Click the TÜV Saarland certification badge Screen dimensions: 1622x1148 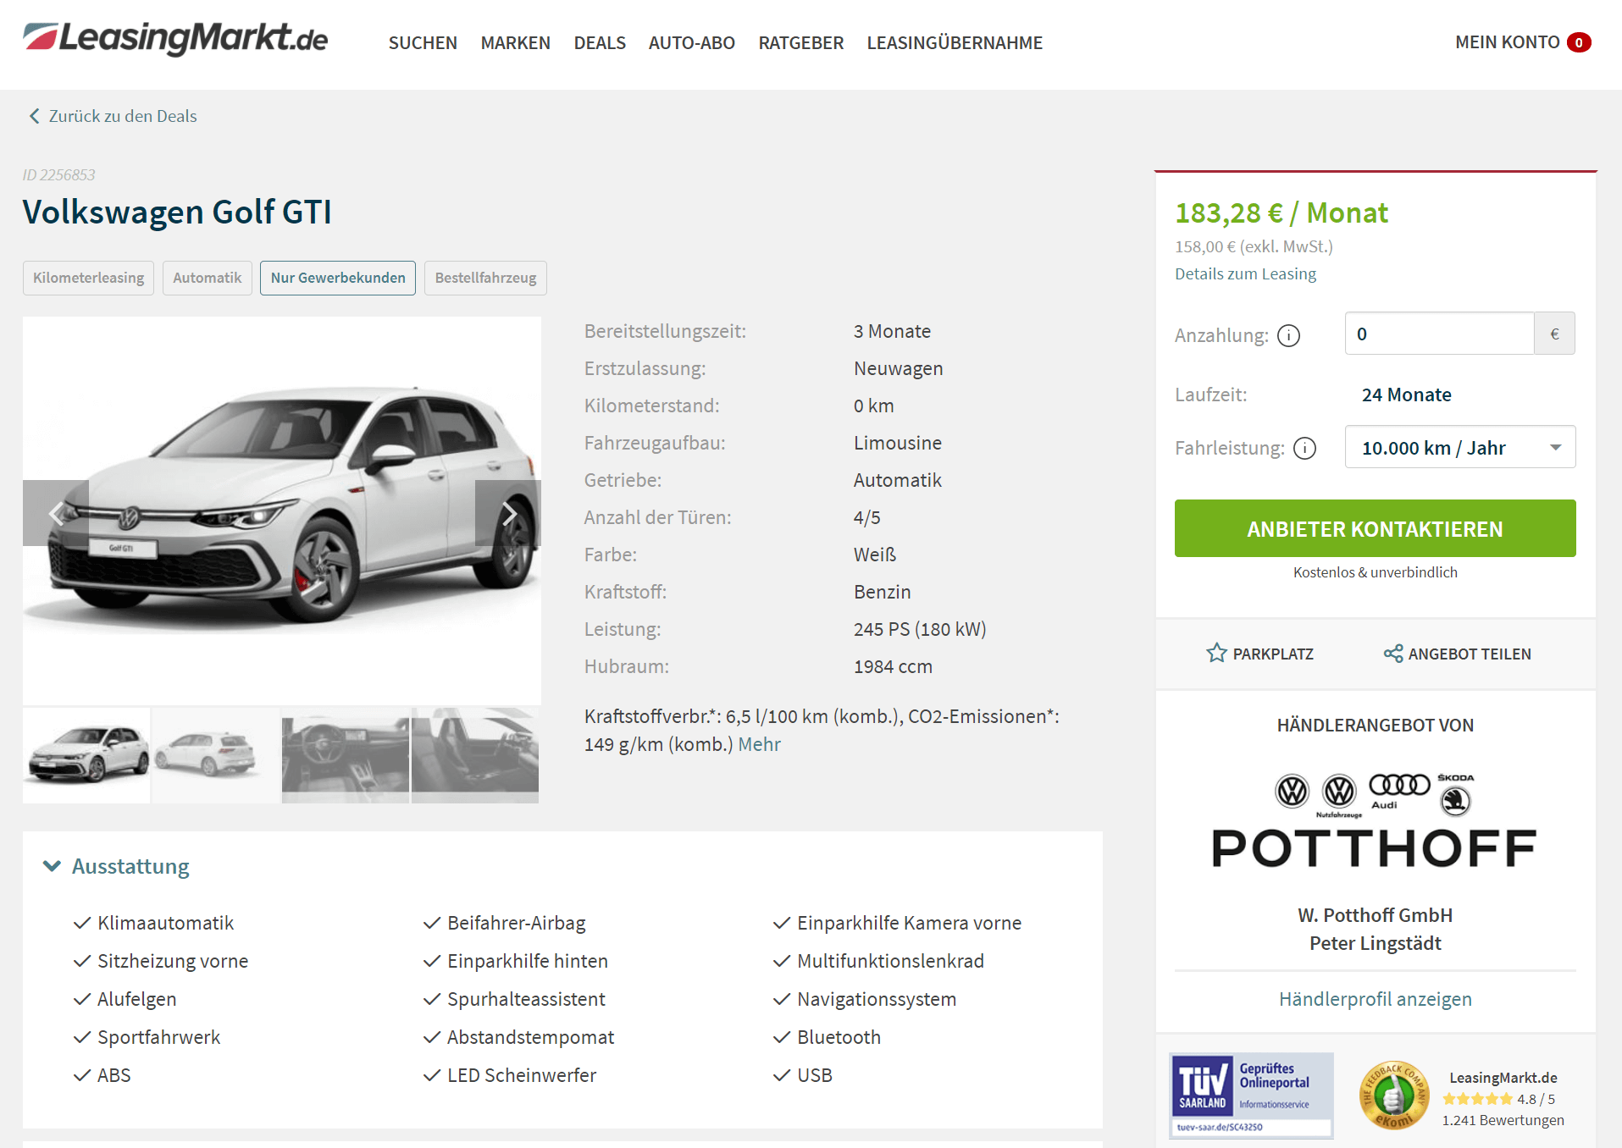(1251, 1095)
